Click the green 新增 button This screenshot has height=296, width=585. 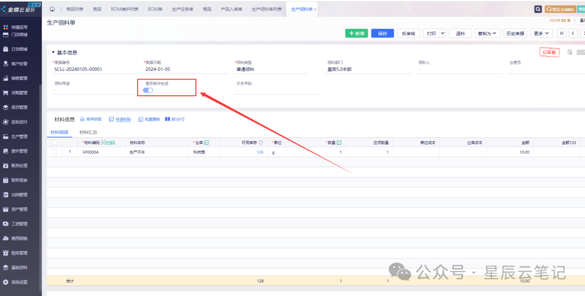click(x=356, y=34)
